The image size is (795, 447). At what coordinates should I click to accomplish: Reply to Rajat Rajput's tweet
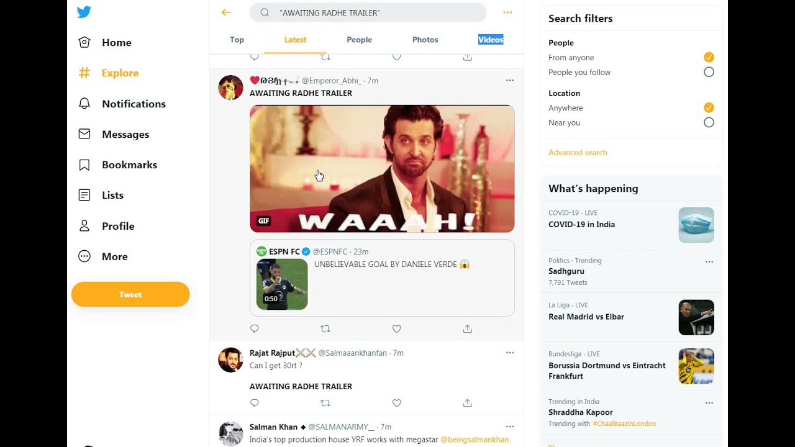[x=255, y=403]
